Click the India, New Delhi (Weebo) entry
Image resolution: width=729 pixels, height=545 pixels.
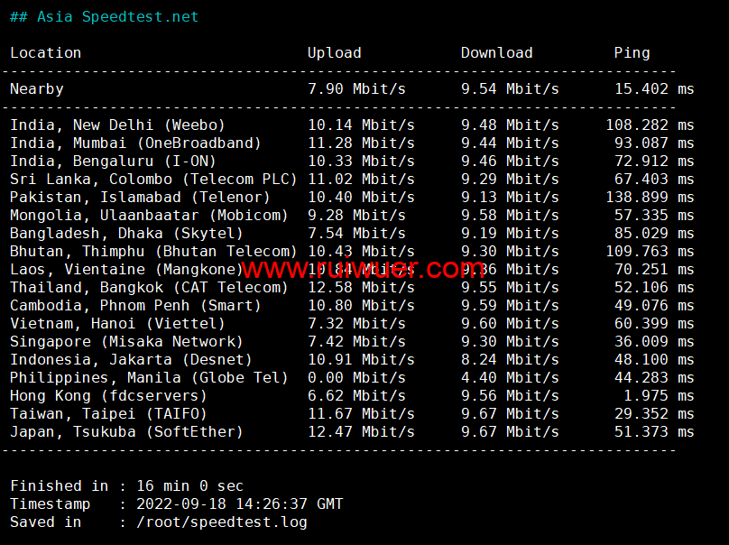[117, 125]
